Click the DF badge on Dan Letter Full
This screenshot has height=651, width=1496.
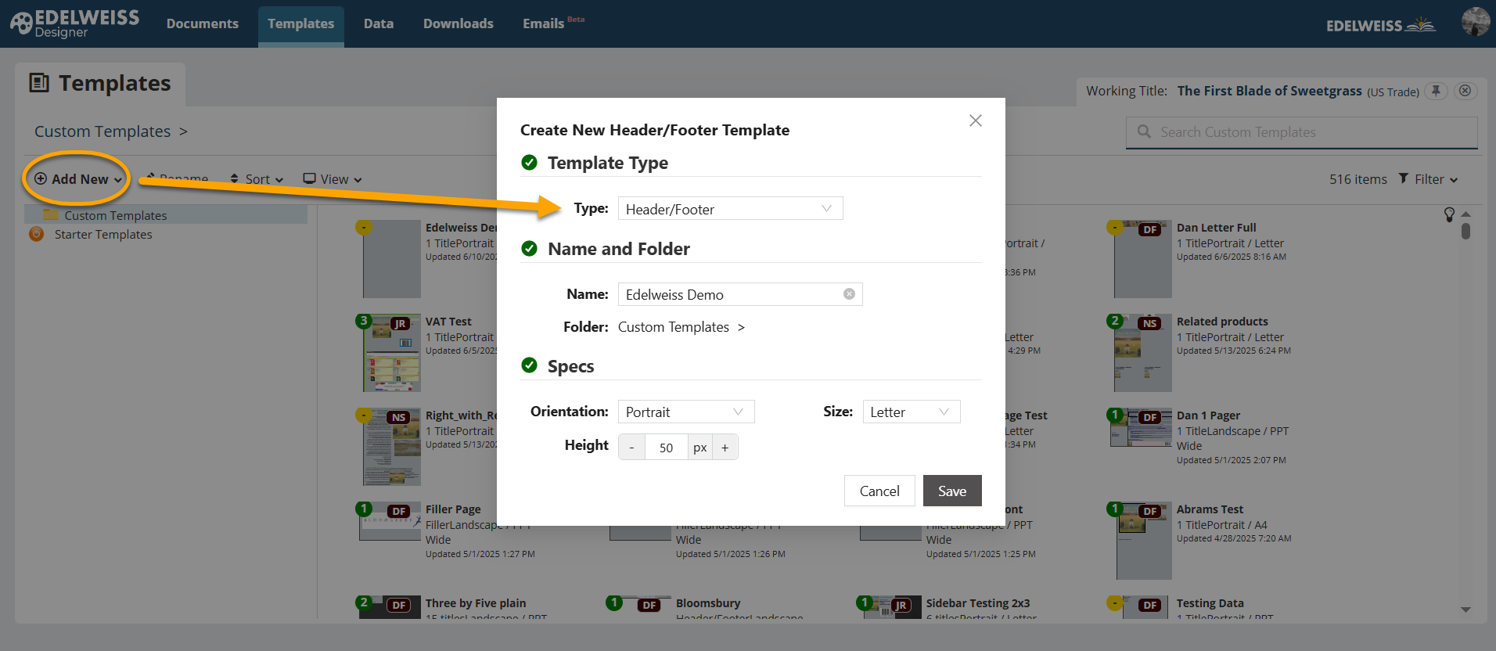[x=1149, y=229]
